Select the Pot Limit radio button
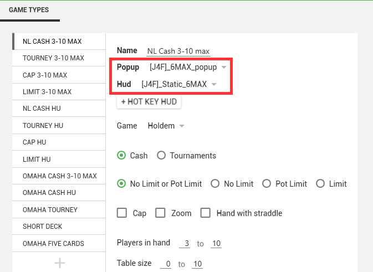 pos(267,184)
